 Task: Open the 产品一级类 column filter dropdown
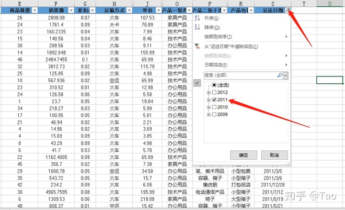coord(189,11)
